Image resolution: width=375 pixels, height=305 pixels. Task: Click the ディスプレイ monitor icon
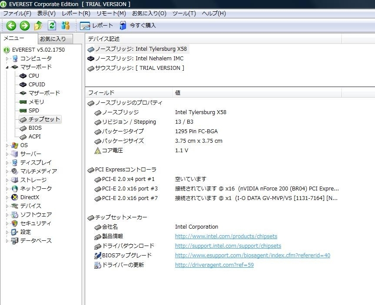point(15,163)
